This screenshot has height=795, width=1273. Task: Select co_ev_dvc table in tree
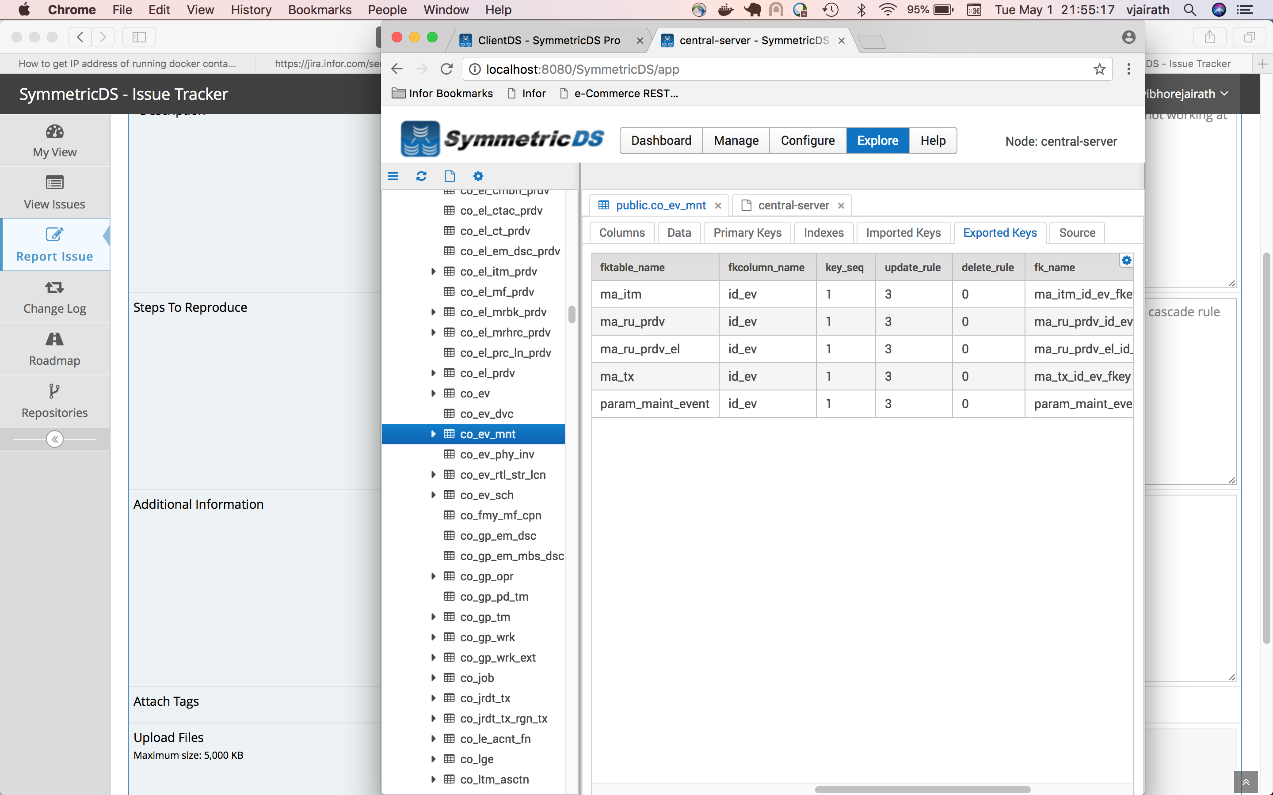point(487,414)
